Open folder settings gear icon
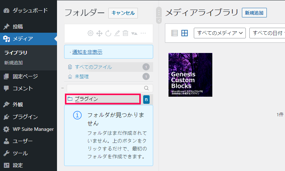The width and height of the screenshot is (285, 171). click(x=90, y=33)
